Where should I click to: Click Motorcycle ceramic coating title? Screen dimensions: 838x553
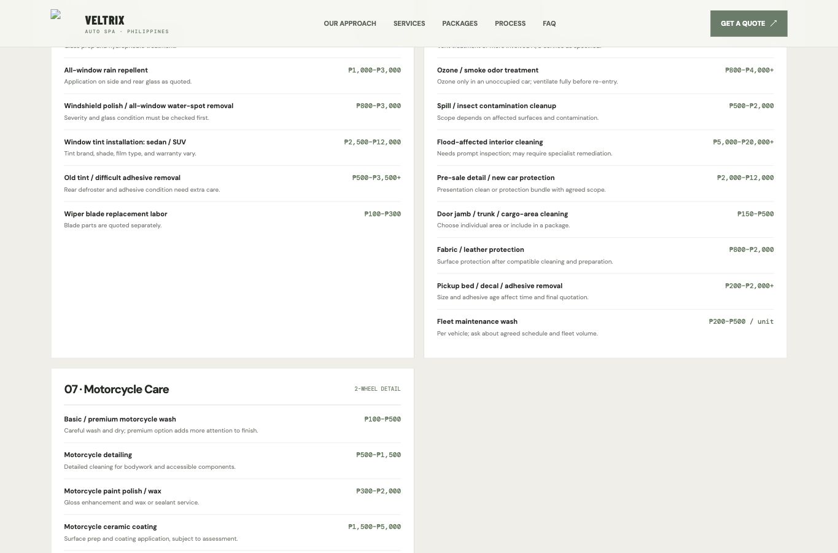(x=111, y=527)
